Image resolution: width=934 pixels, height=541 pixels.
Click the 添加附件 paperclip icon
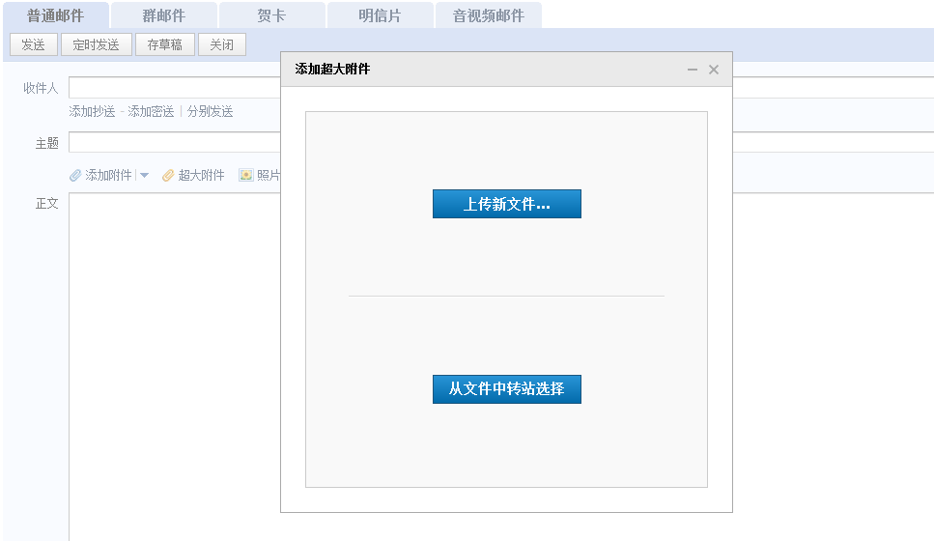click(75, 175)
